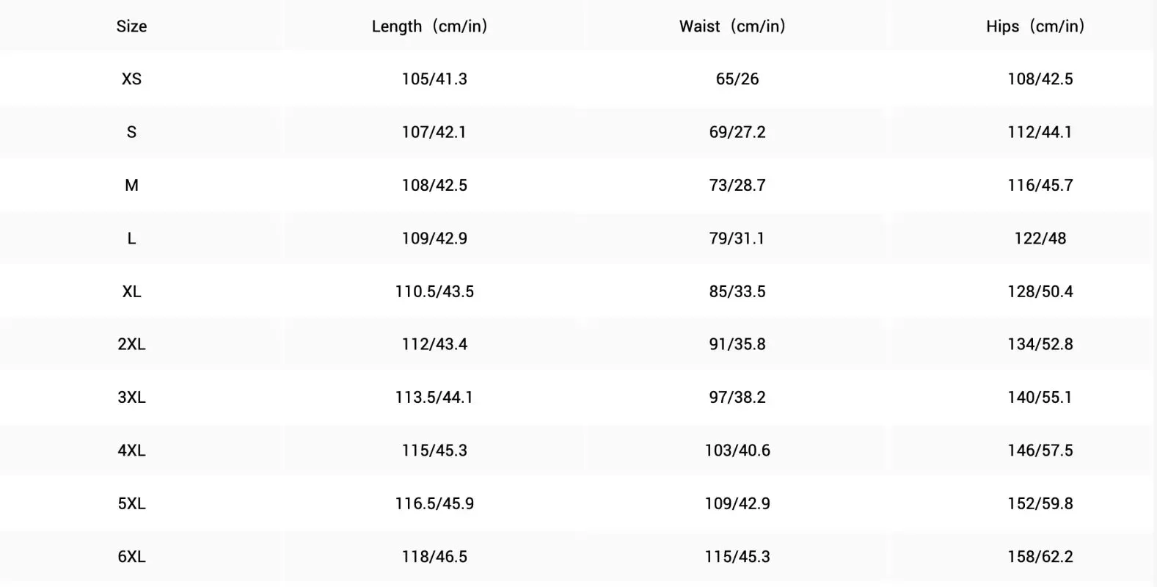This screenshot has height=587, width=1157.
Task: Select the 6XL size row label
Action: click(x=131, y=556)
